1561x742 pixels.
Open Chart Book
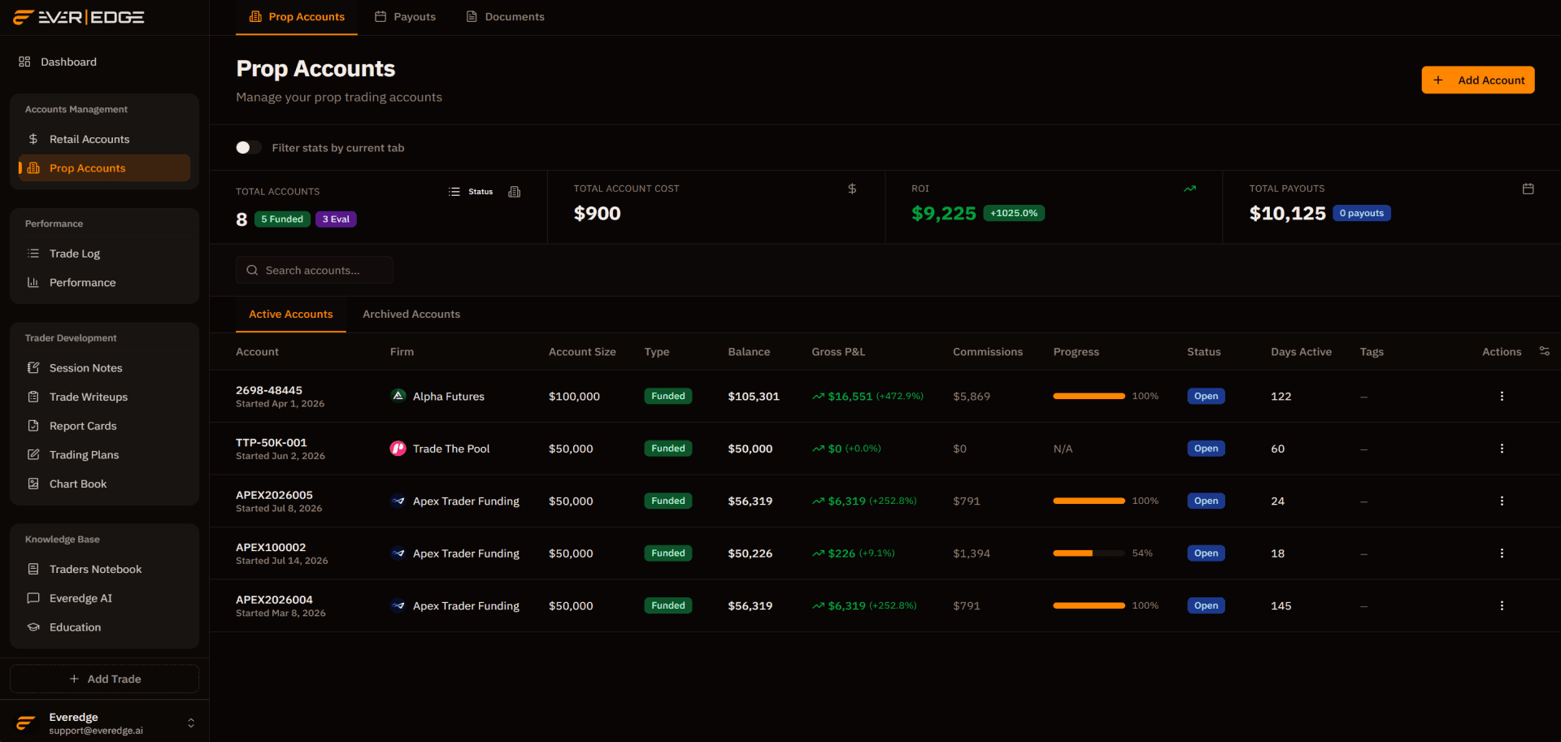pyautogui.click(x=104, y=484)
